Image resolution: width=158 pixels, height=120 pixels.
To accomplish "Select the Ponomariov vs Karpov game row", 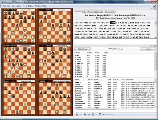I will (x=114, y=104).
